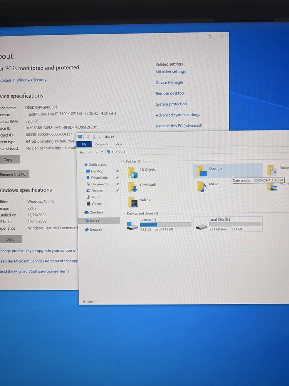This screenshot has width=289, height=386.
Task: Click the Windows 10 Pro edition value
Action: point(41,201)
